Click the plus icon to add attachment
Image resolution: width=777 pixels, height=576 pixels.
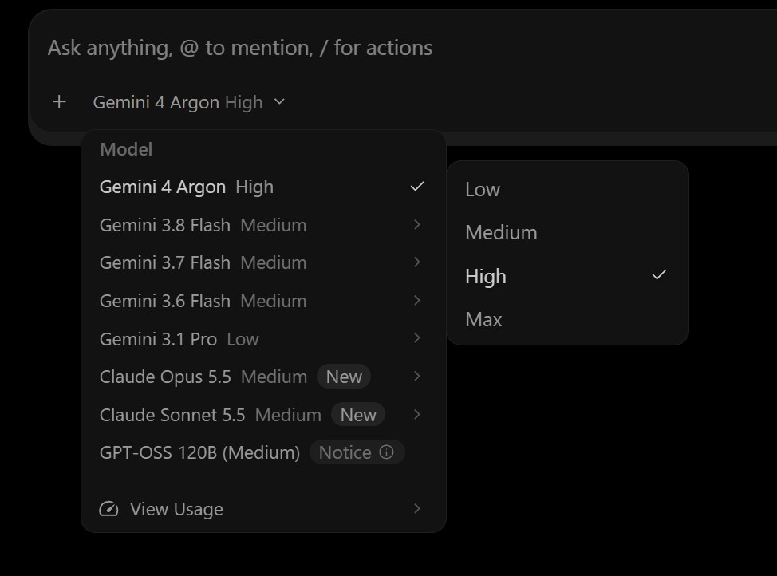tap(59, 102)
